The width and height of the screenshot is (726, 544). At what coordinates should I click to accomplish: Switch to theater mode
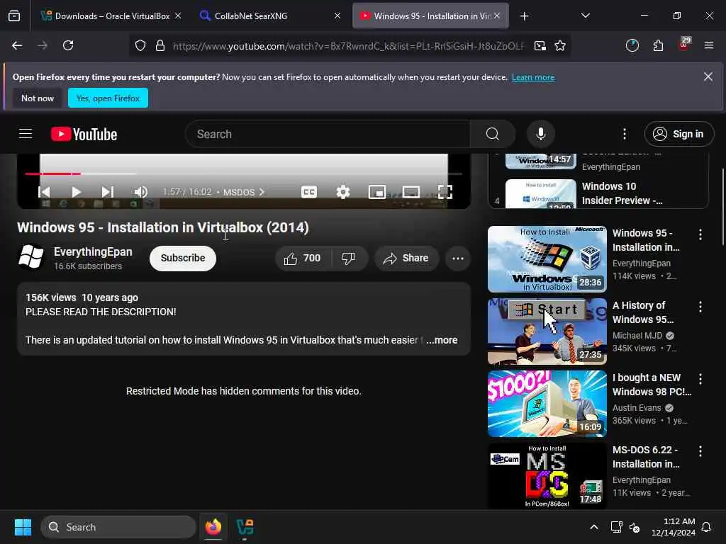(411, 192)
